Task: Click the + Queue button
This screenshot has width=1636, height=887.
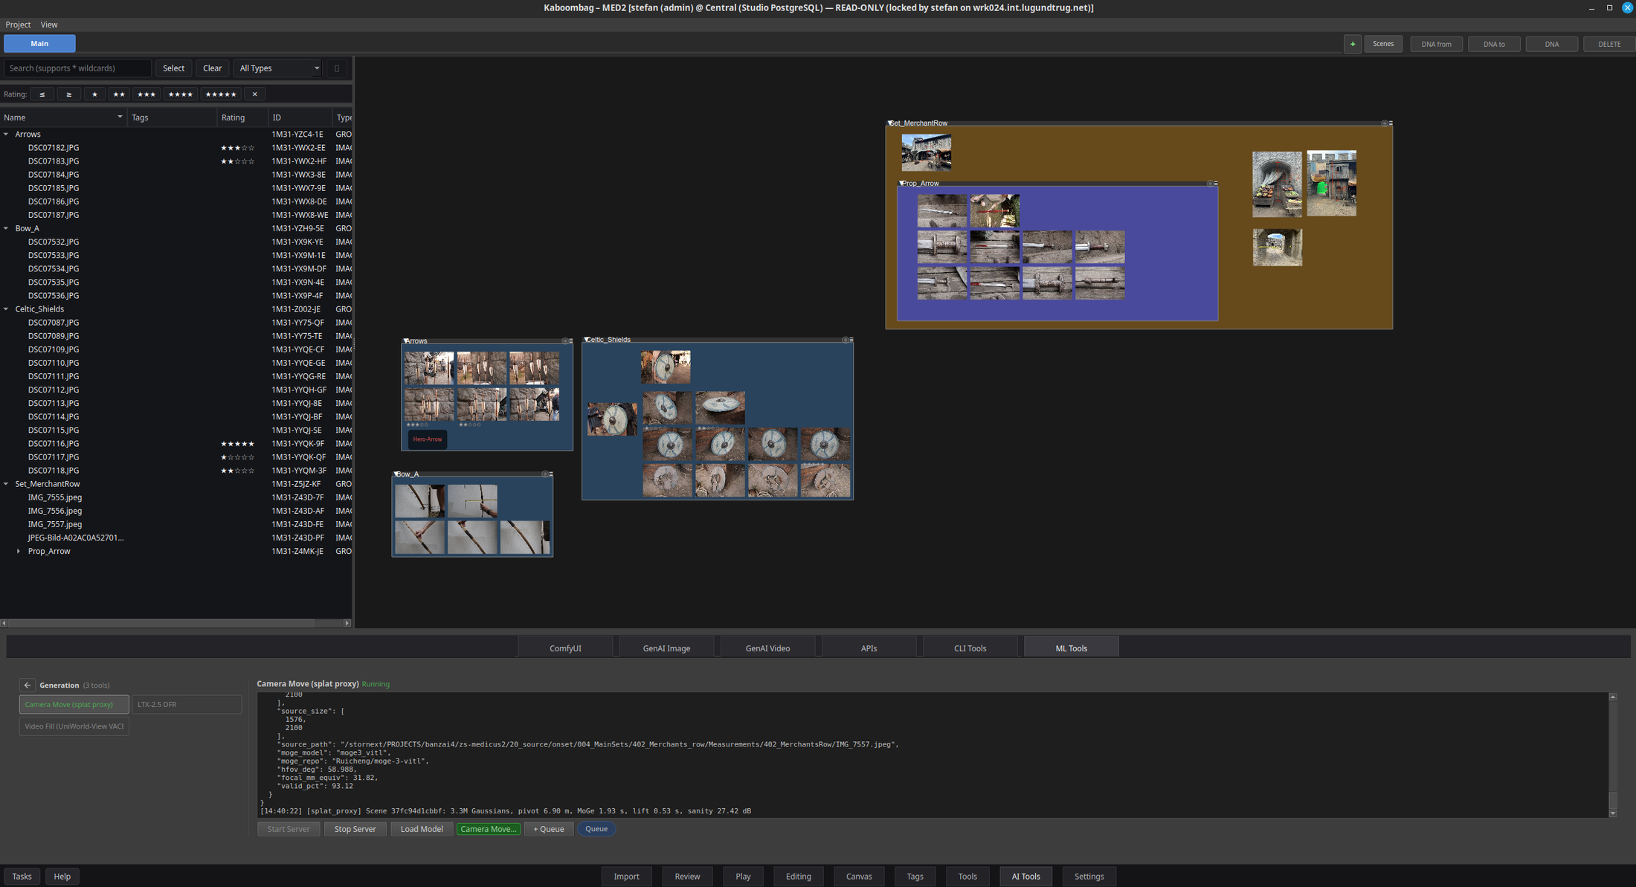Action: coord(549,829)
